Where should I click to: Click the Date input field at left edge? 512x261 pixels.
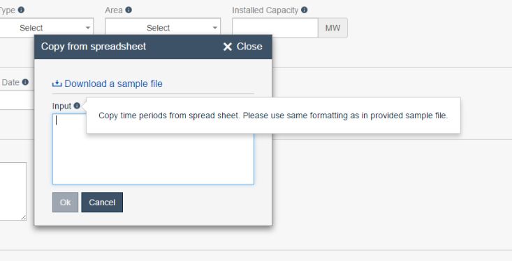(x=17, y=100)
